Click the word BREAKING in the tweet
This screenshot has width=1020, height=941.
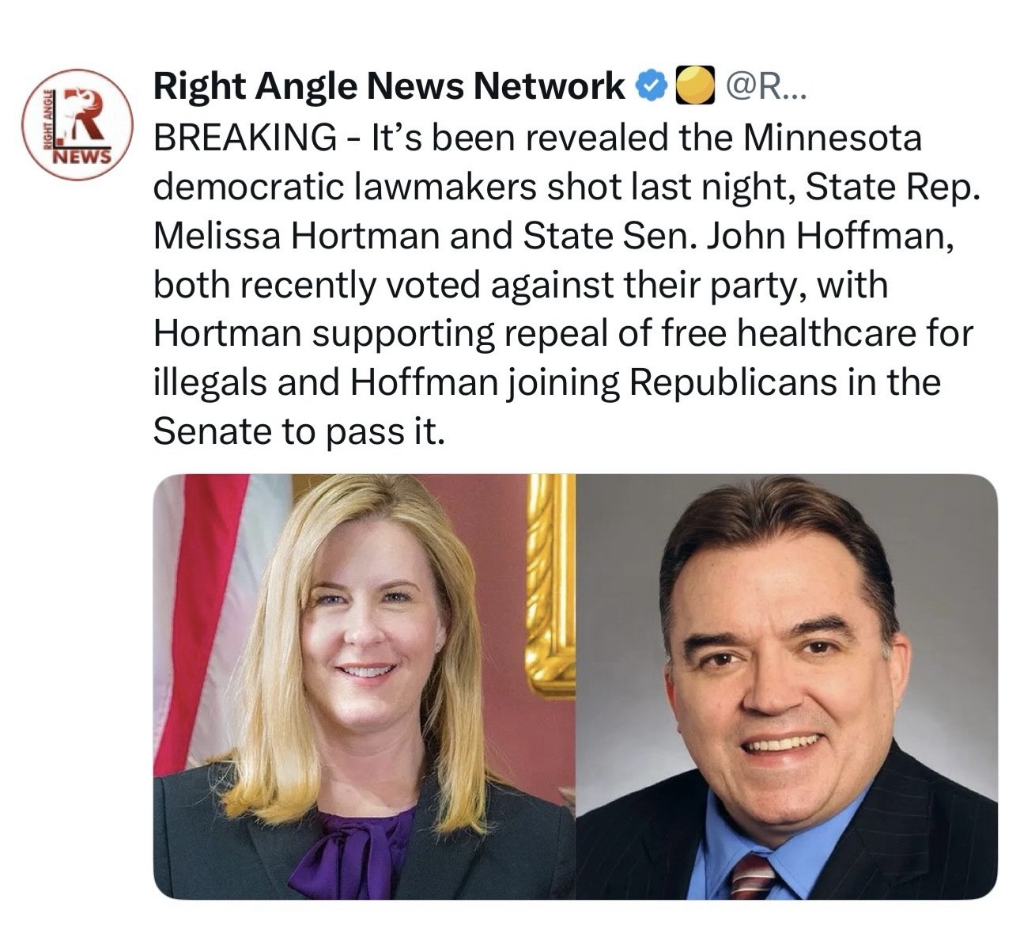pyautogui.click(x=244, y=138)
